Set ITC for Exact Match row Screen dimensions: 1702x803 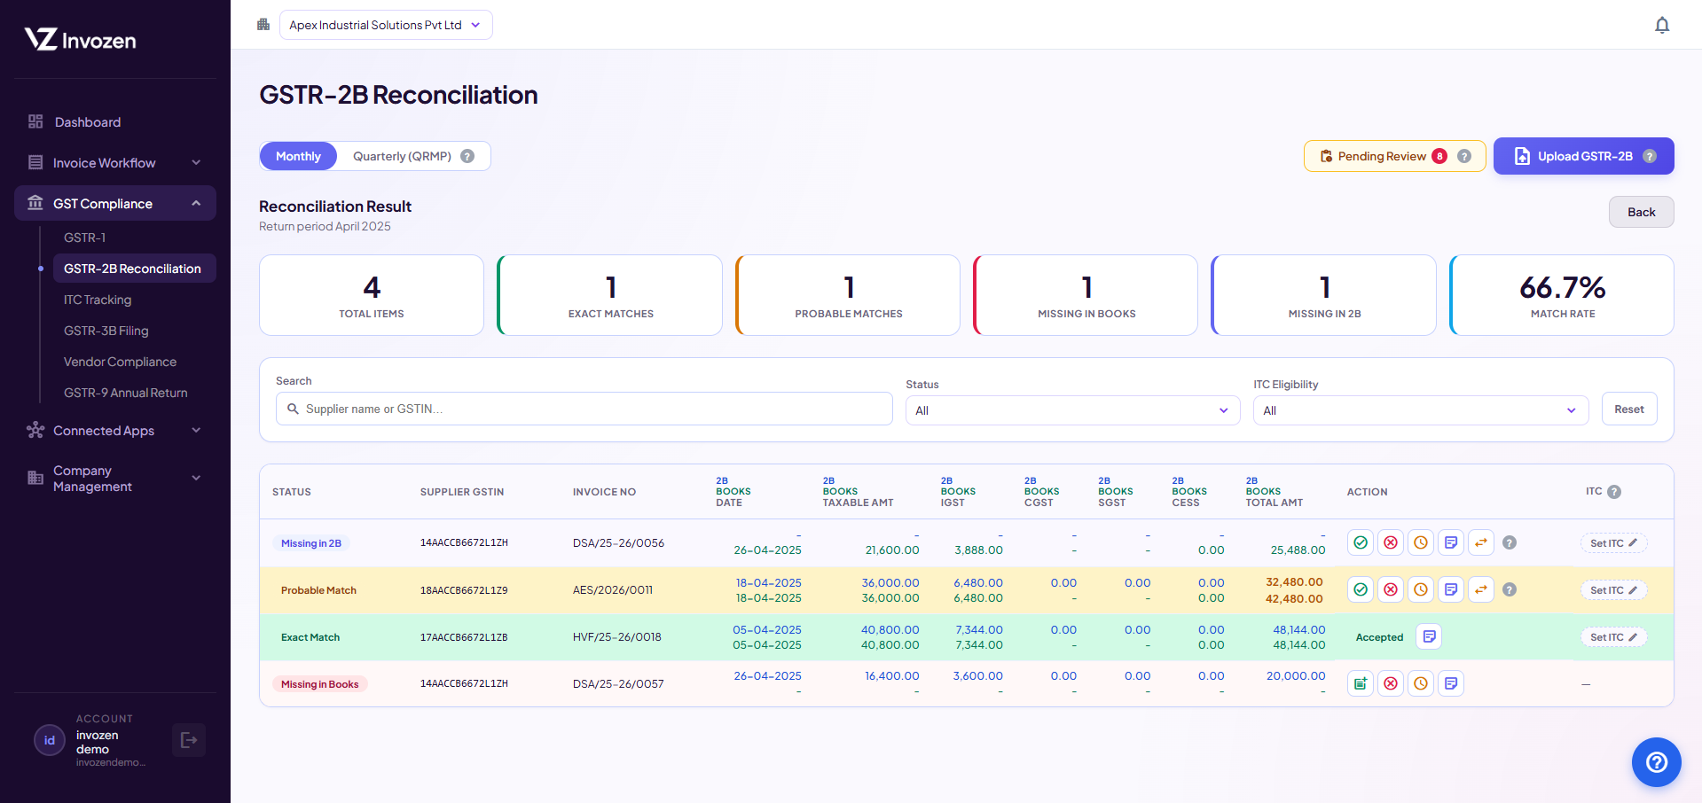click(1613, 636)
